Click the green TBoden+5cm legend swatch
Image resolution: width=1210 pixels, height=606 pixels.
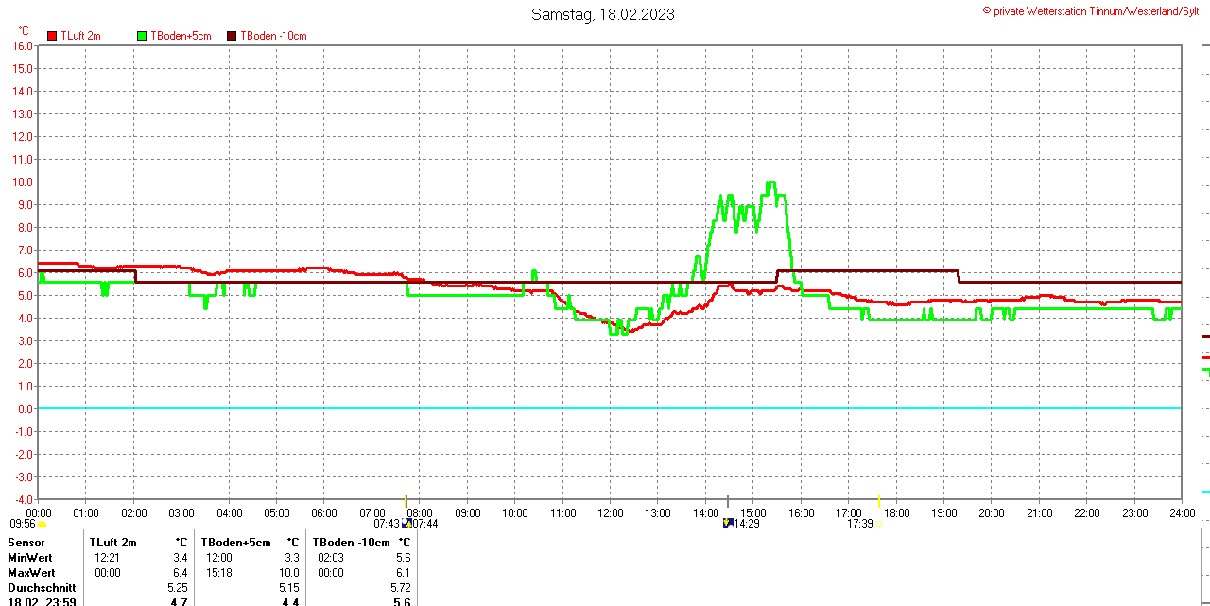[143, 36]
